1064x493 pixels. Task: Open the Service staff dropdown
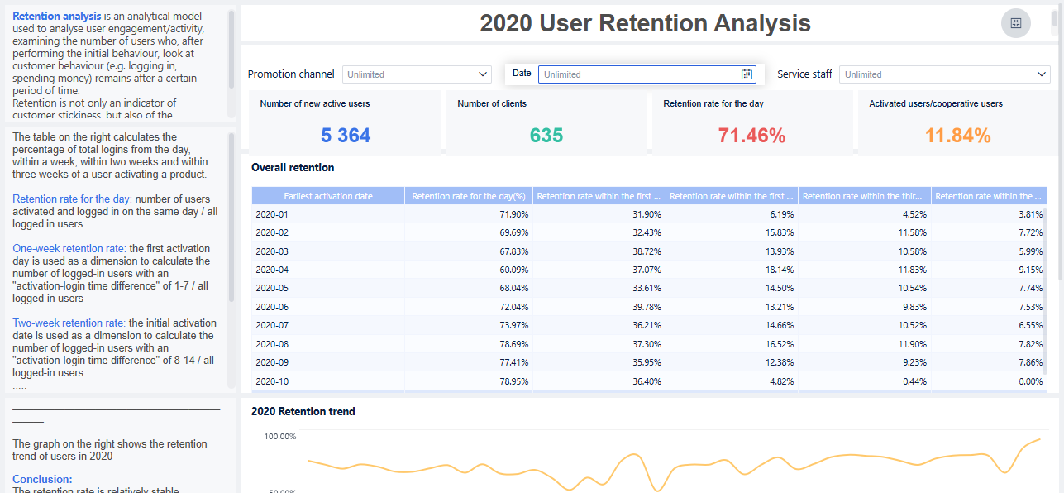1042,74
